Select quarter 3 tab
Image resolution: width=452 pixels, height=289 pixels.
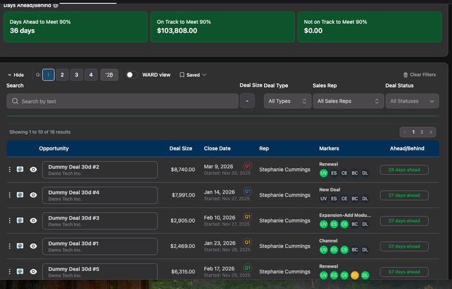(x=76, y=75)
